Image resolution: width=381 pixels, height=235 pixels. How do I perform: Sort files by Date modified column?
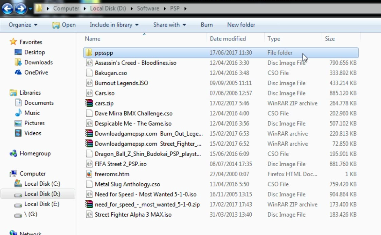(228, 39)
